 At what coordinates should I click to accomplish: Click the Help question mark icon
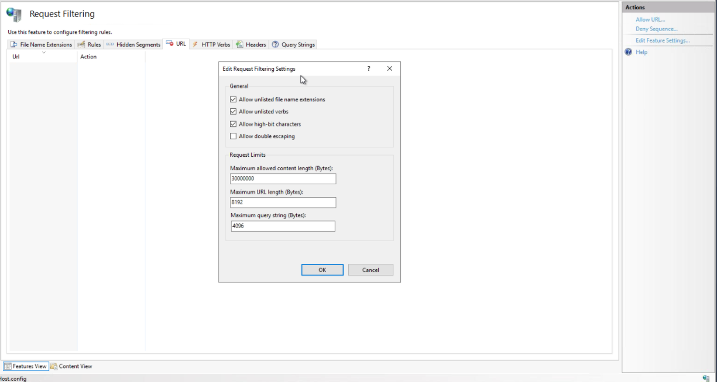pyautogui.click(x=629, y=52)
